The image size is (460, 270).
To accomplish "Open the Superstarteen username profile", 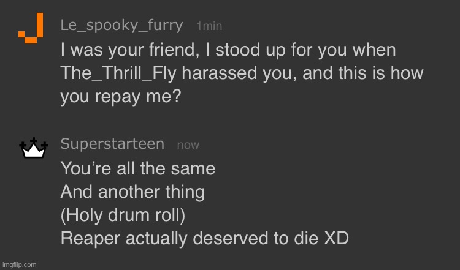I will pos(112,144).
